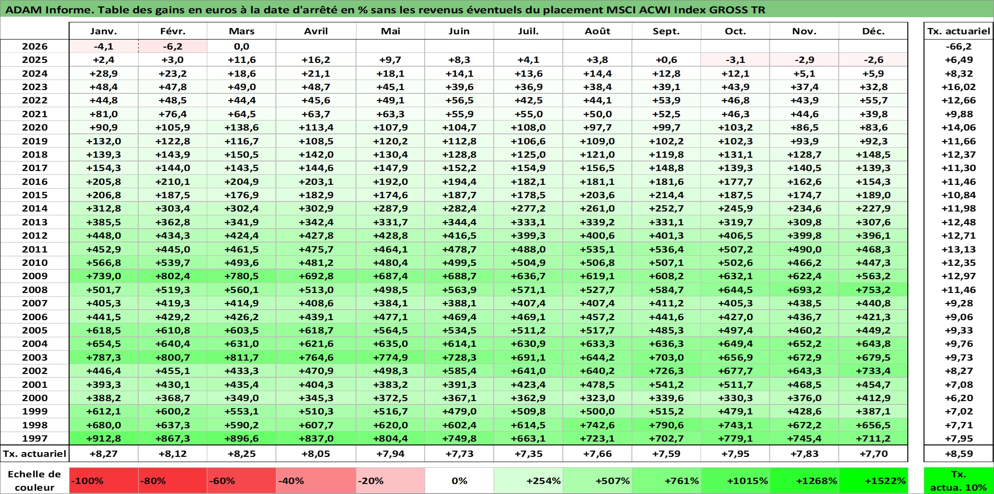Select the +790,6 September 1998 value

[x=667, y=425]
